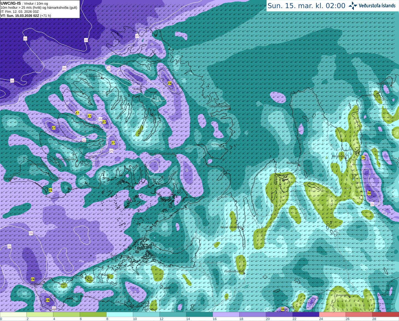This screenshot has width=399, height=321.
Task: Pick the lavender 16–18 m/s legend swatch
Action: [x=226, y=314]
